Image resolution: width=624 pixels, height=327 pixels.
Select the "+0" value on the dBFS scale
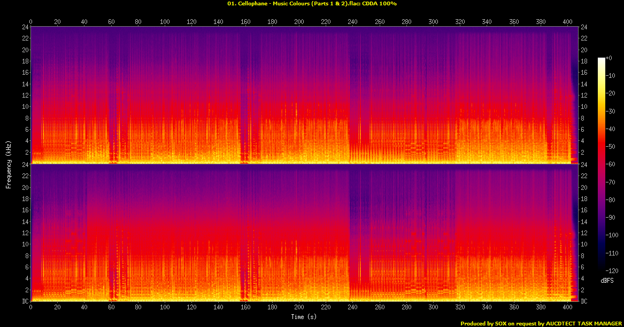coord(609,58)
